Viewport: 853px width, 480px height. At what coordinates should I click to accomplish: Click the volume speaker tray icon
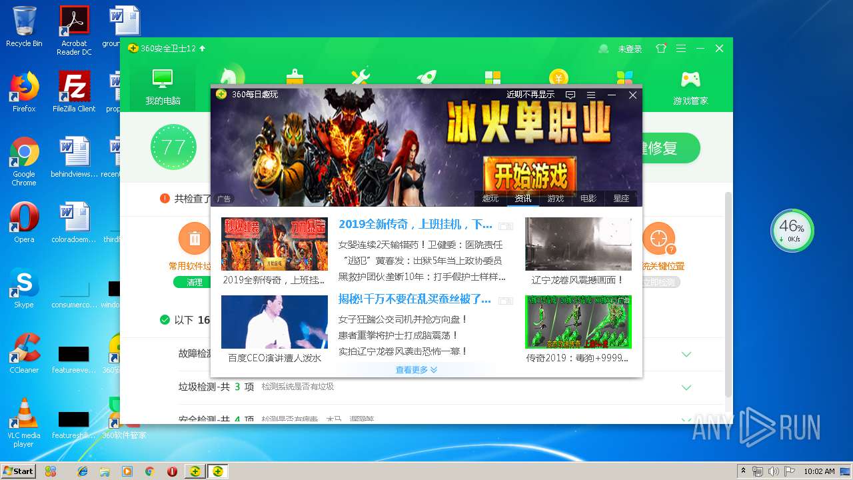pyautogui.click(x=773, y=471)
